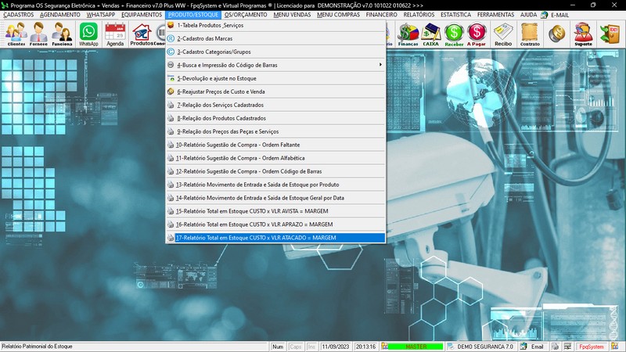Viewport: 626px width, 352px height.
Task: Click the green MASTER user indicator
Action: click(x=415, y=347)
